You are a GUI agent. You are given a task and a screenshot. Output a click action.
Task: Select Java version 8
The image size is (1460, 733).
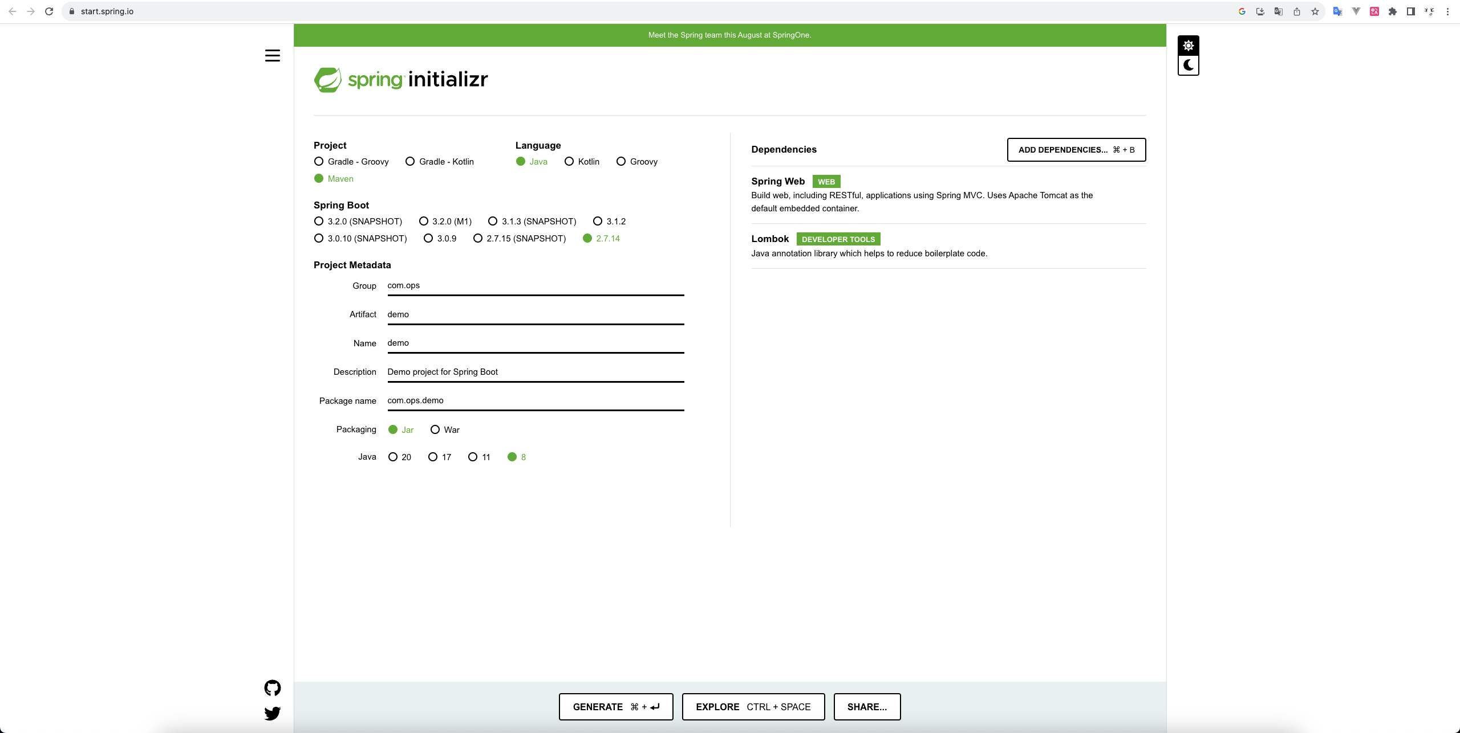(517, 457)
